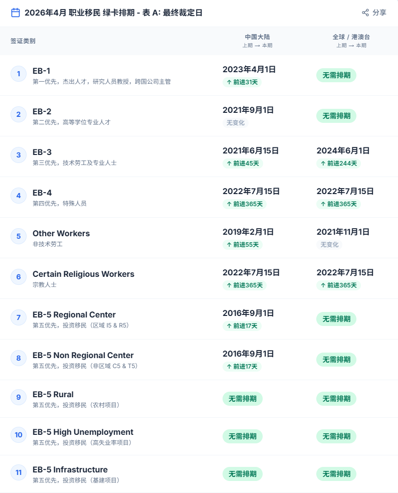398x493 pixels.
Task: Click the share icon in the header
Action: point(365,13)
